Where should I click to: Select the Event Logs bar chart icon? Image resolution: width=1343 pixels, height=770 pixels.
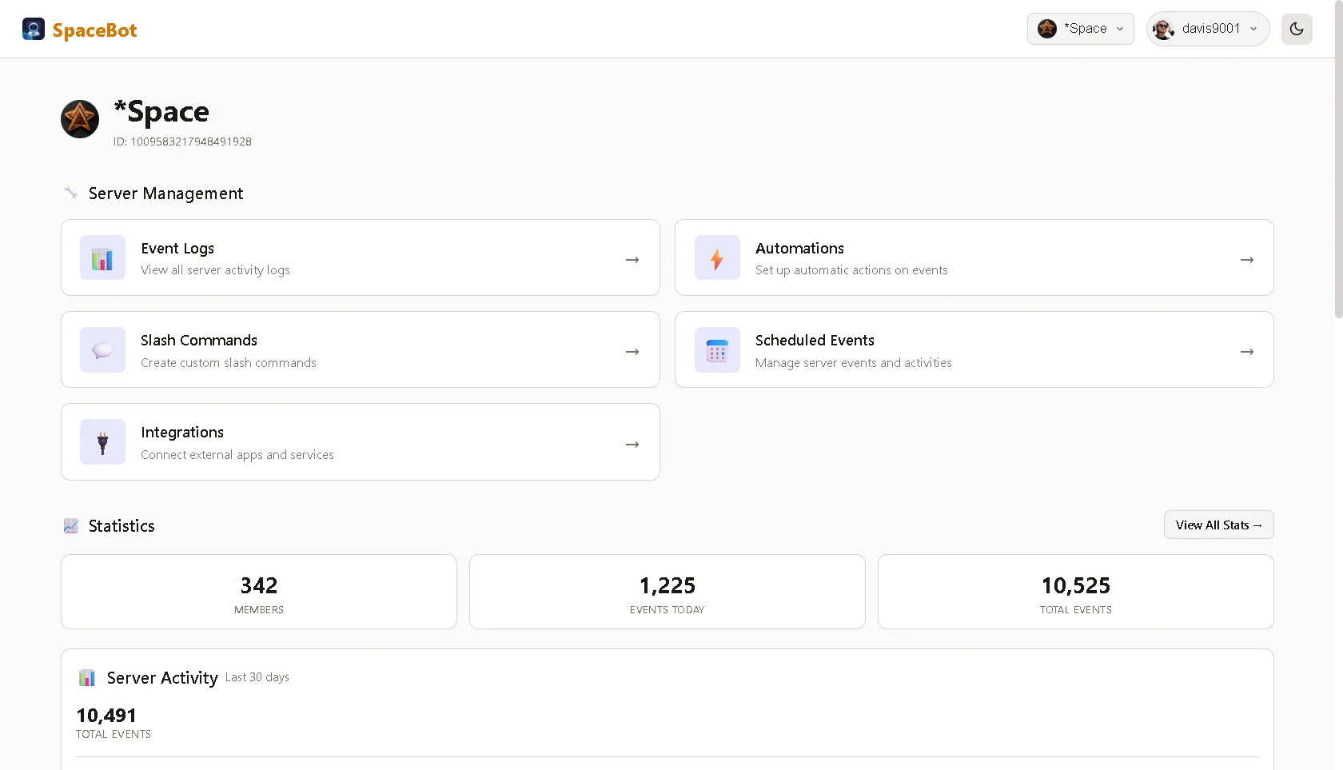102,257
